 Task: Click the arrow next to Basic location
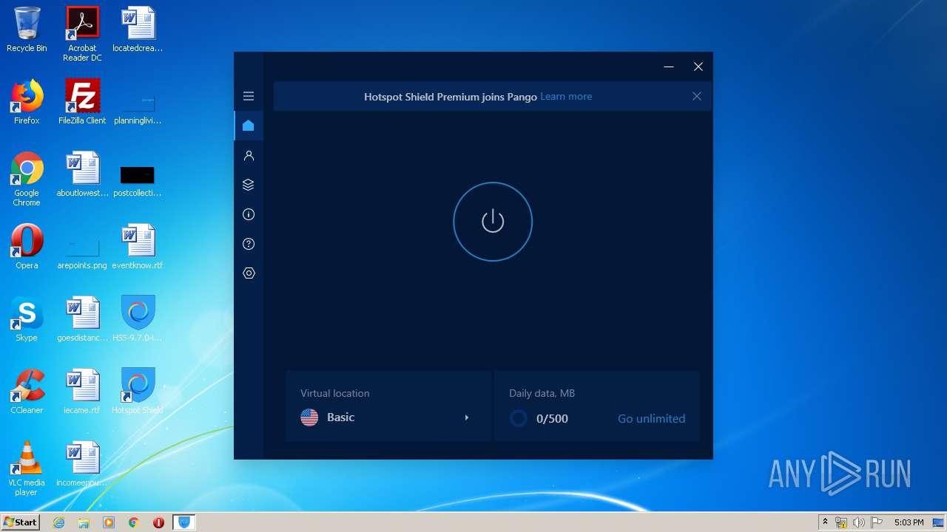tap(467, 417)
